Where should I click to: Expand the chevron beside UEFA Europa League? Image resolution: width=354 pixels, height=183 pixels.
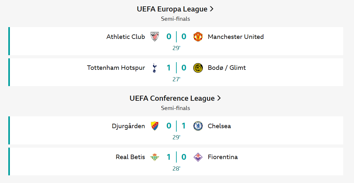pos(211,9)
